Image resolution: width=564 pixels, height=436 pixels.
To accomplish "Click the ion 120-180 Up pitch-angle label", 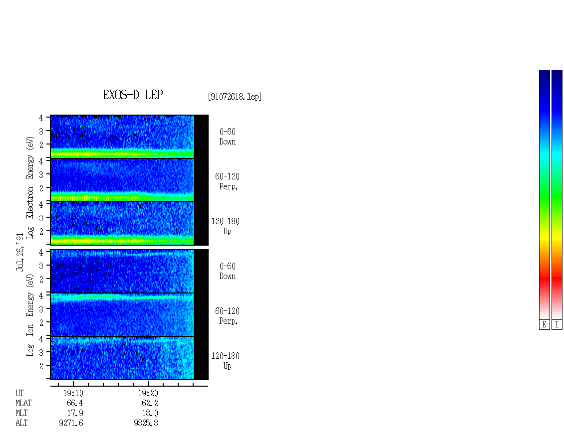I will (x=226, y=361).
